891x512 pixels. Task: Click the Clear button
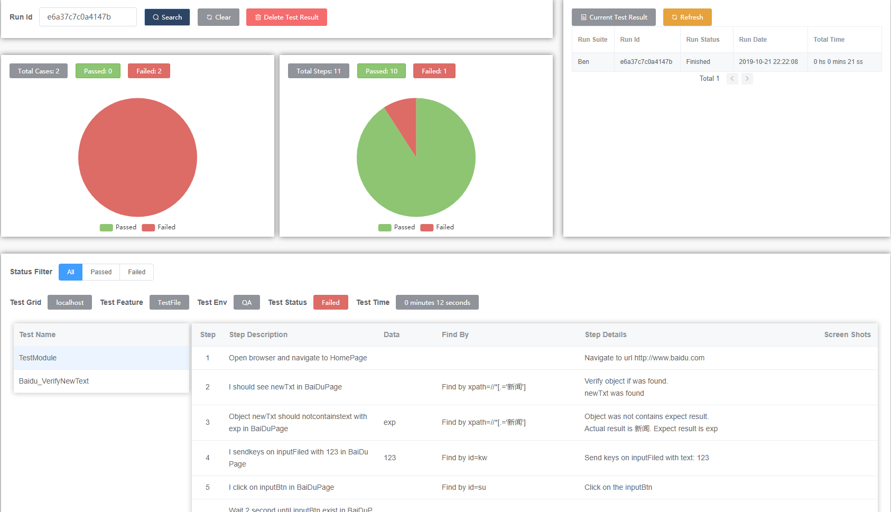point(218,17)
